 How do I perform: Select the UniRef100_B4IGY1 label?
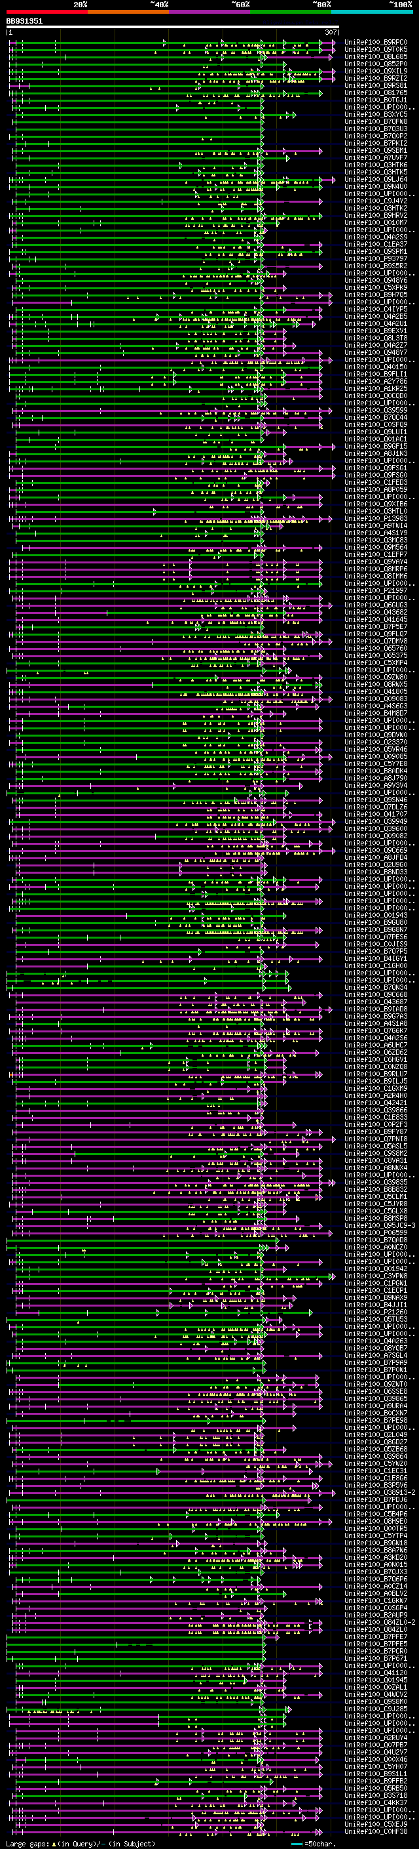point(376,958)
